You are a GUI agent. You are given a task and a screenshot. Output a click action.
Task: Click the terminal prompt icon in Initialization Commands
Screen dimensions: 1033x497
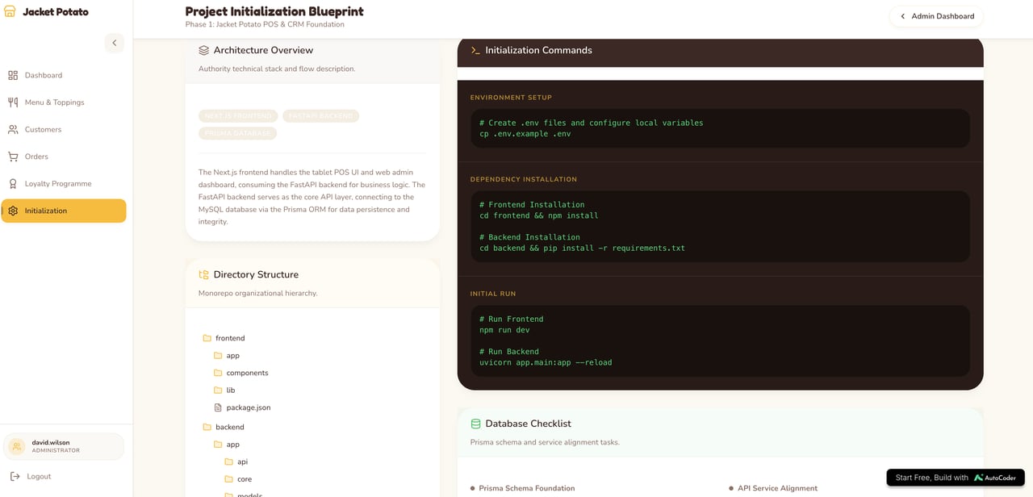pos(475,50)
